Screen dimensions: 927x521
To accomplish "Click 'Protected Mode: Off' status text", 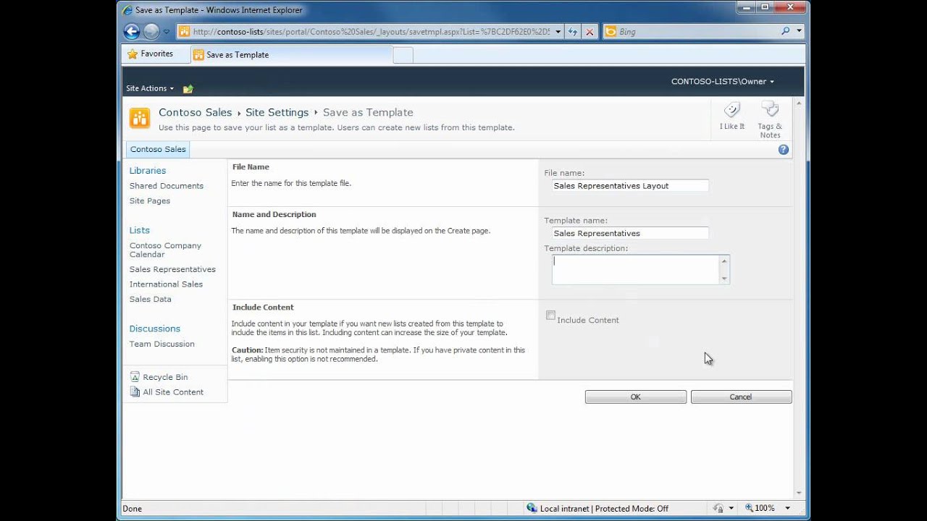I will [x=632, y=509].
